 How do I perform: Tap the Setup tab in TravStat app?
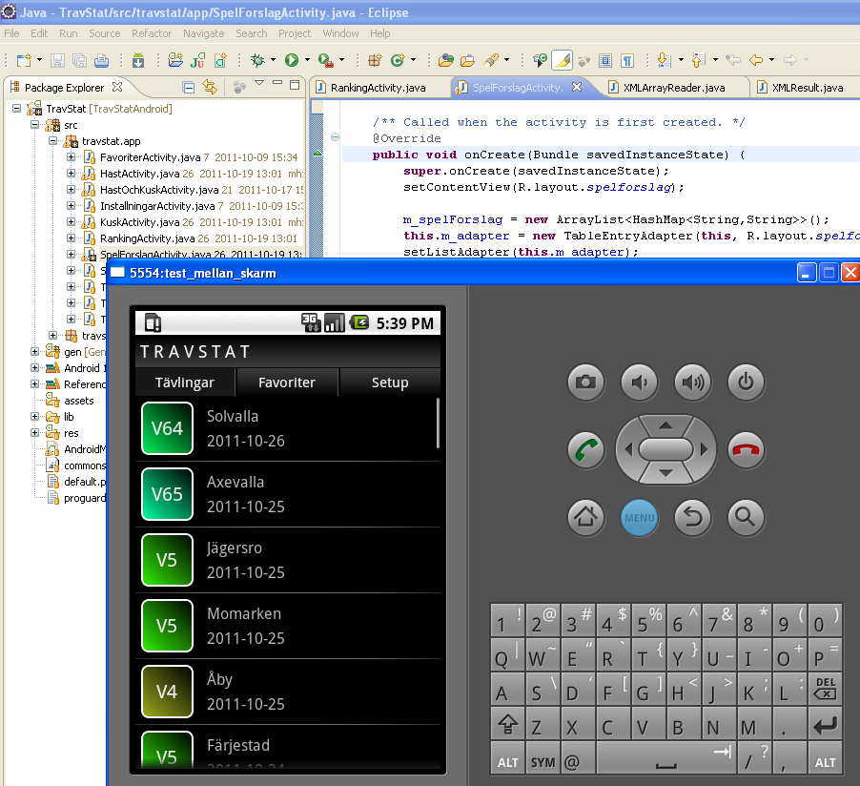click(x=390, y=383)
